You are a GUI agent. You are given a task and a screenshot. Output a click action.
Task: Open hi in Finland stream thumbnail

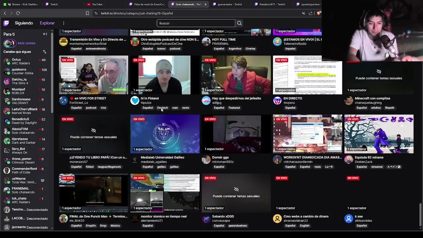(165, 75)
